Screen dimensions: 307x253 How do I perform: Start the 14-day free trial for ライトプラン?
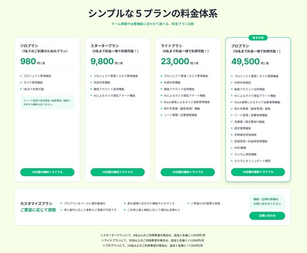188,172
